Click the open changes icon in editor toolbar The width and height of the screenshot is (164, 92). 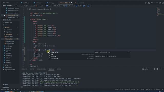pyautogui.click(x=149, y=3)
